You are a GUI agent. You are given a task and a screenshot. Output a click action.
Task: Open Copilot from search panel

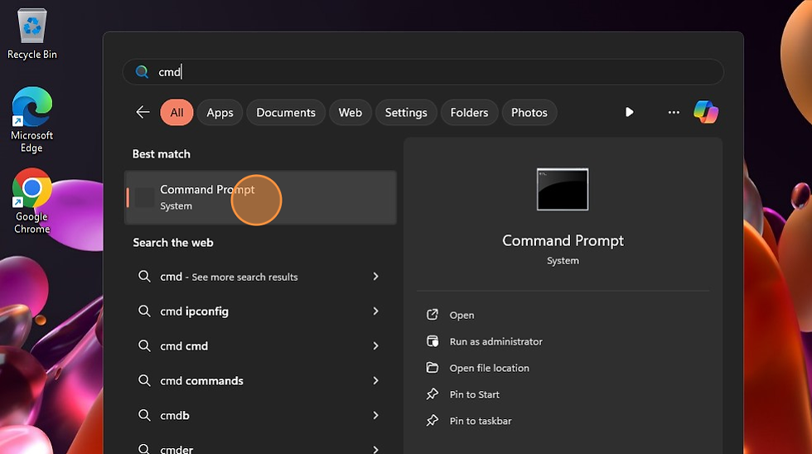point(706,113)
